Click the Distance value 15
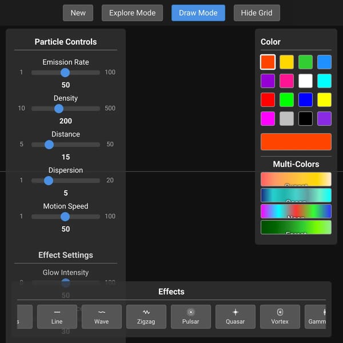 click(66, 157)
